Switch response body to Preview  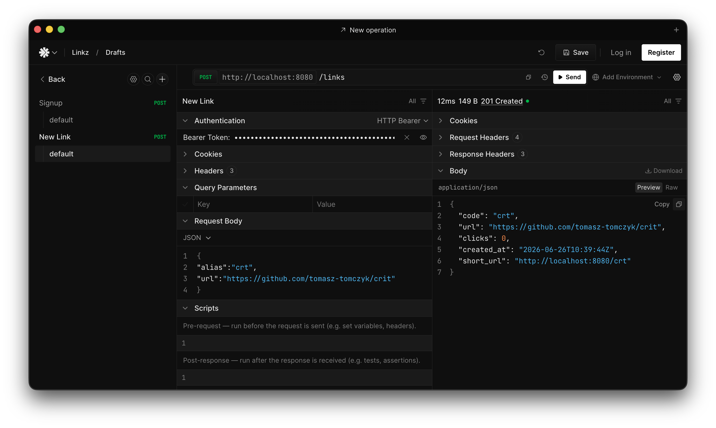(648, 188)
